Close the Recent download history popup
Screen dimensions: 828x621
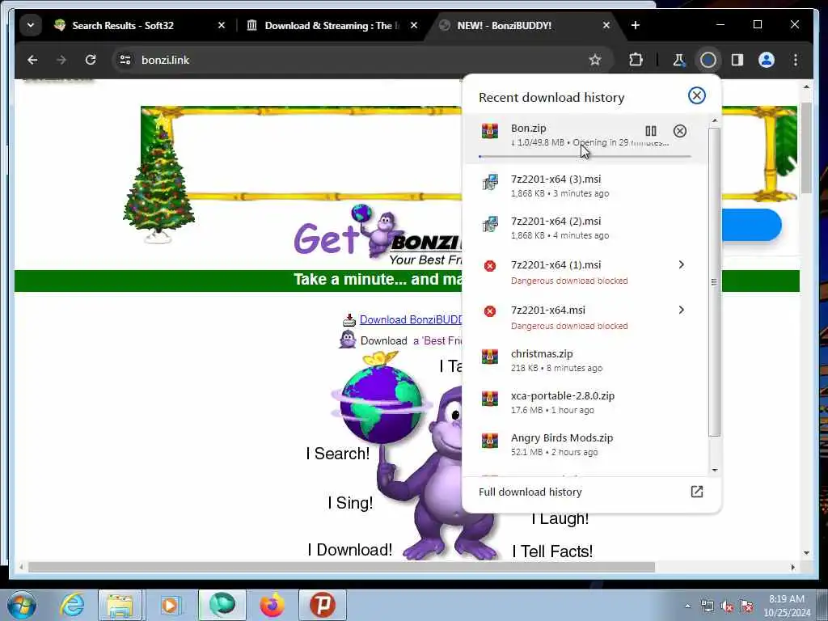[696, 95]
